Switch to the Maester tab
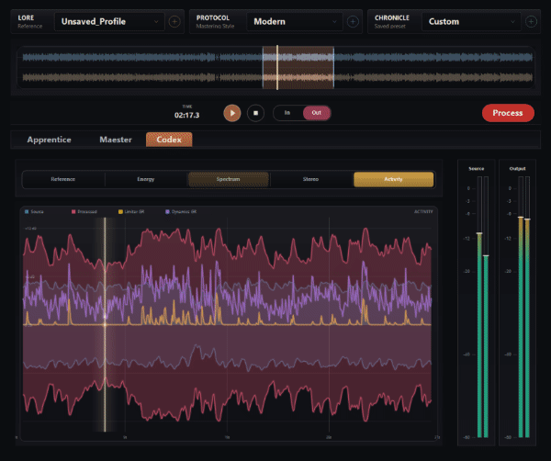 117,140
